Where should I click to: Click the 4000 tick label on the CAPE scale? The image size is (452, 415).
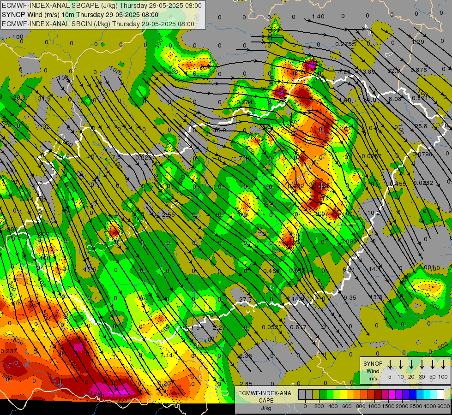coord(429,406)
